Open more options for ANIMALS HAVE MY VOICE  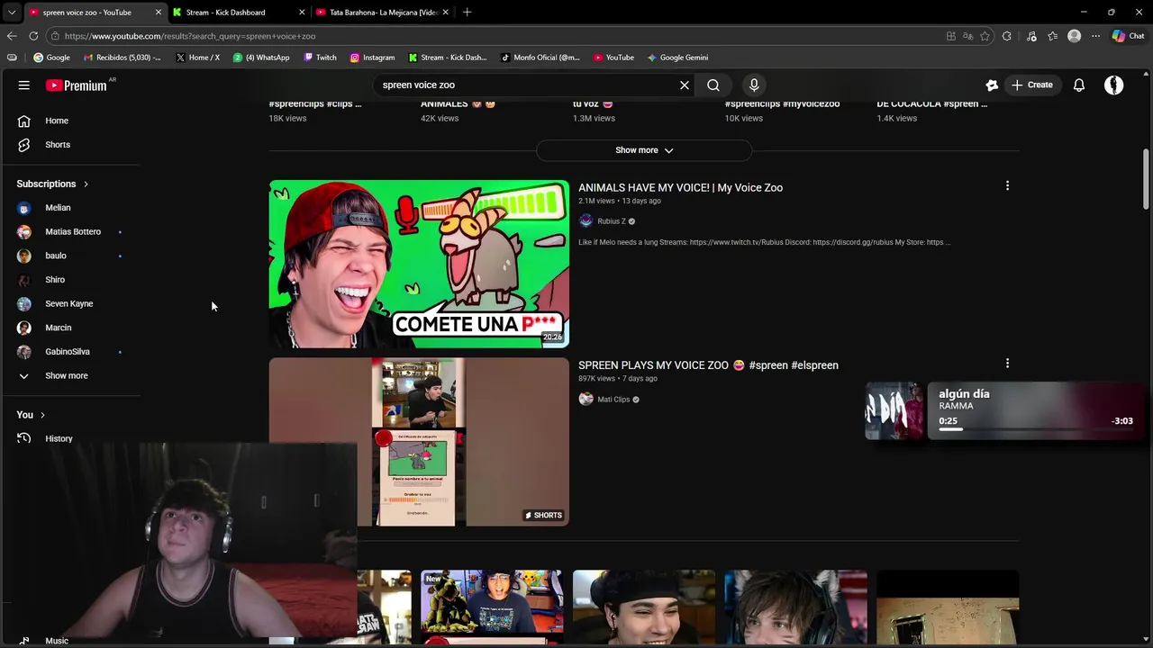click(1007, 186)
